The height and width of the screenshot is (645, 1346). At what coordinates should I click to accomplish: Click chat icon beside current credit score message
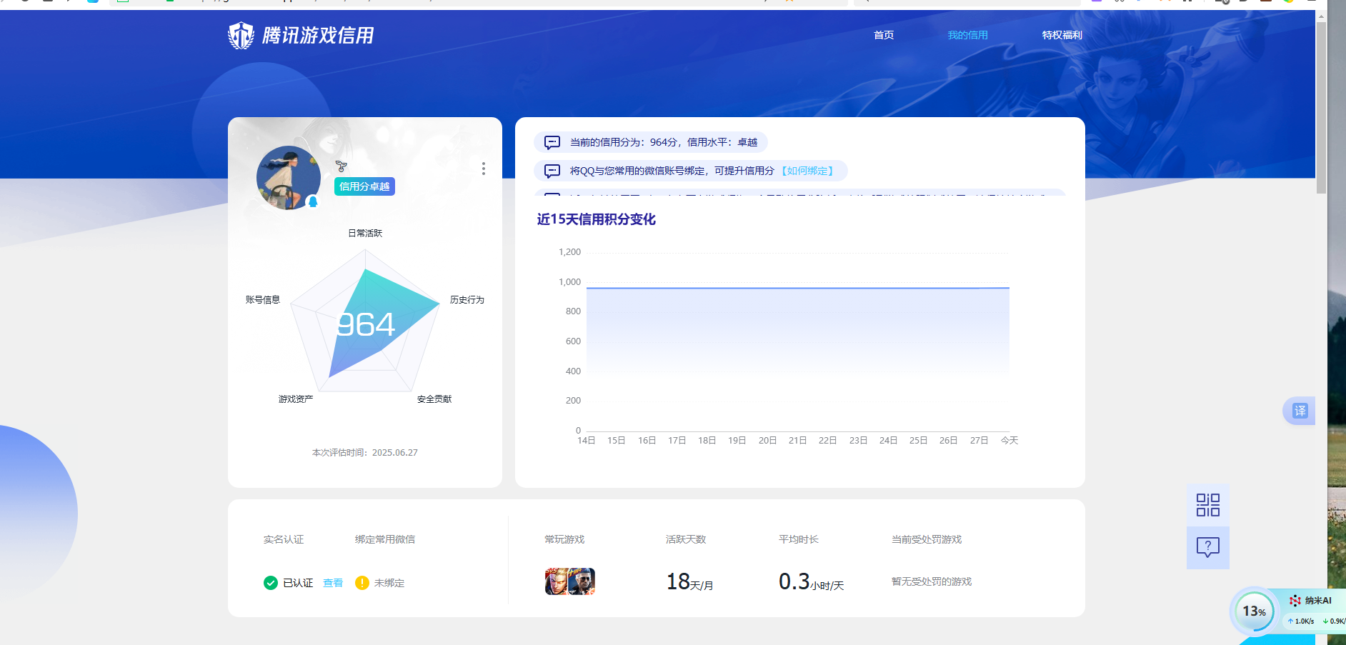click(x=552, y=142)
